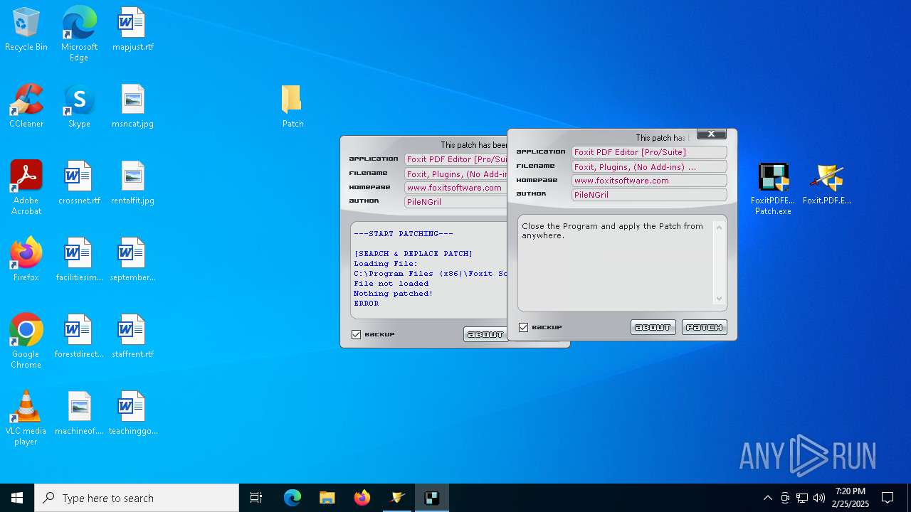Close the front patch window
Viewport: 911px width, 512px height.
point(711,134)
